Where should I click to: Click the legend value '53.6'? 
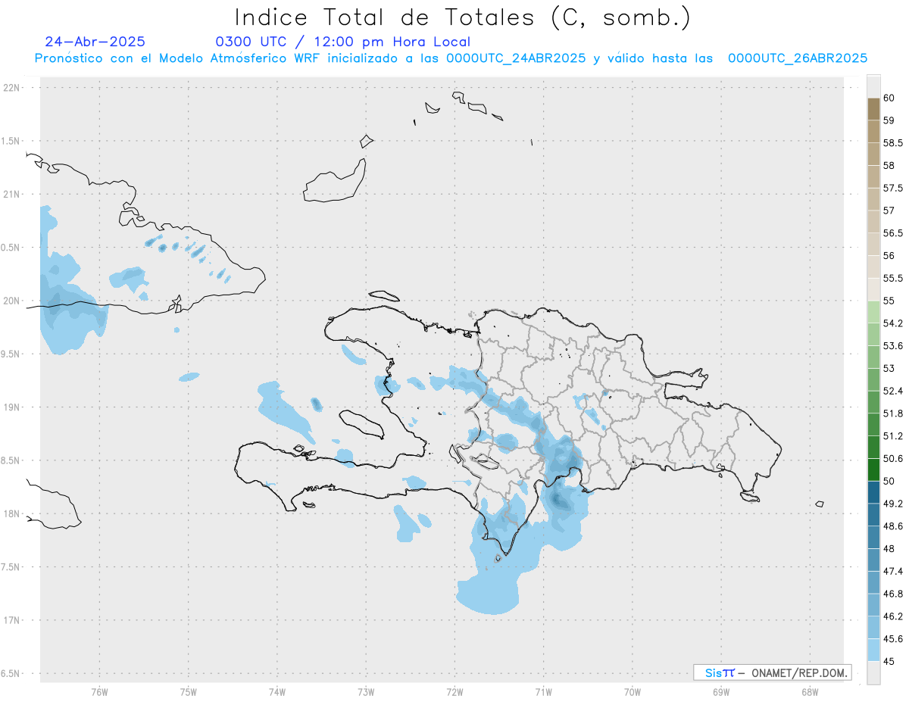892,345
